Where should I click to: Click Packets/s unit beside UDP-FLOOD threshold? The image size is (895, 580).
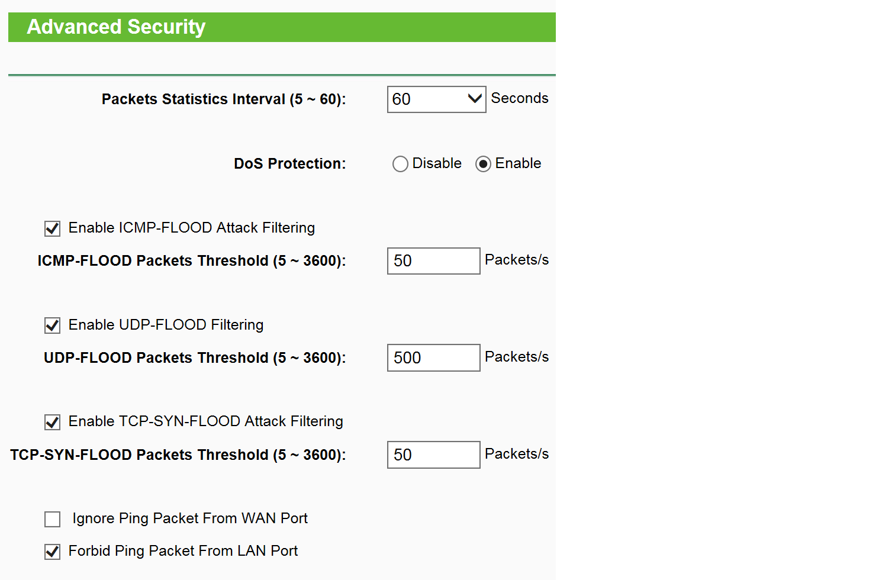click(x=517, y=357)
